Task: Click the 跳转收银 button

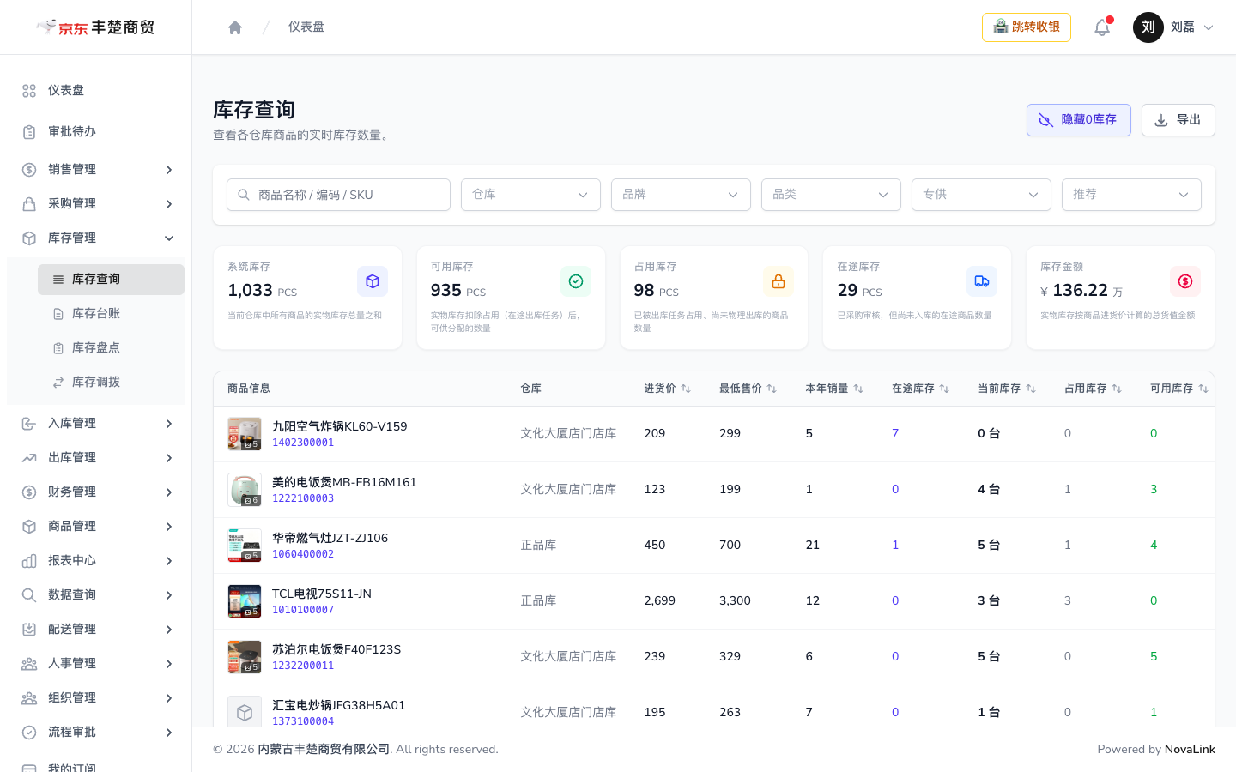Action: point(1027,27)
